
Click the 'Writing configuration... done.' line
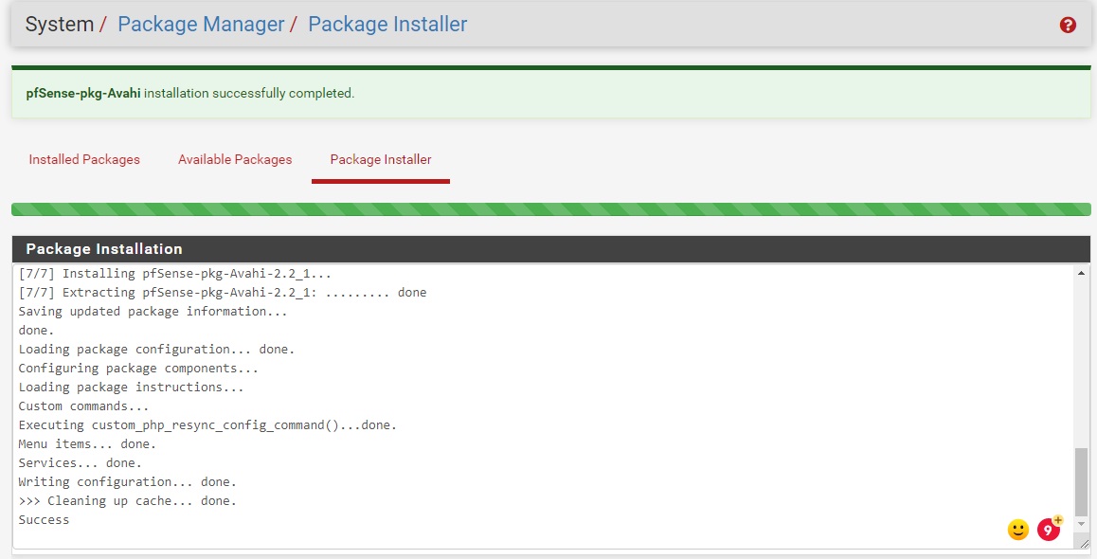tap(127, 482)
